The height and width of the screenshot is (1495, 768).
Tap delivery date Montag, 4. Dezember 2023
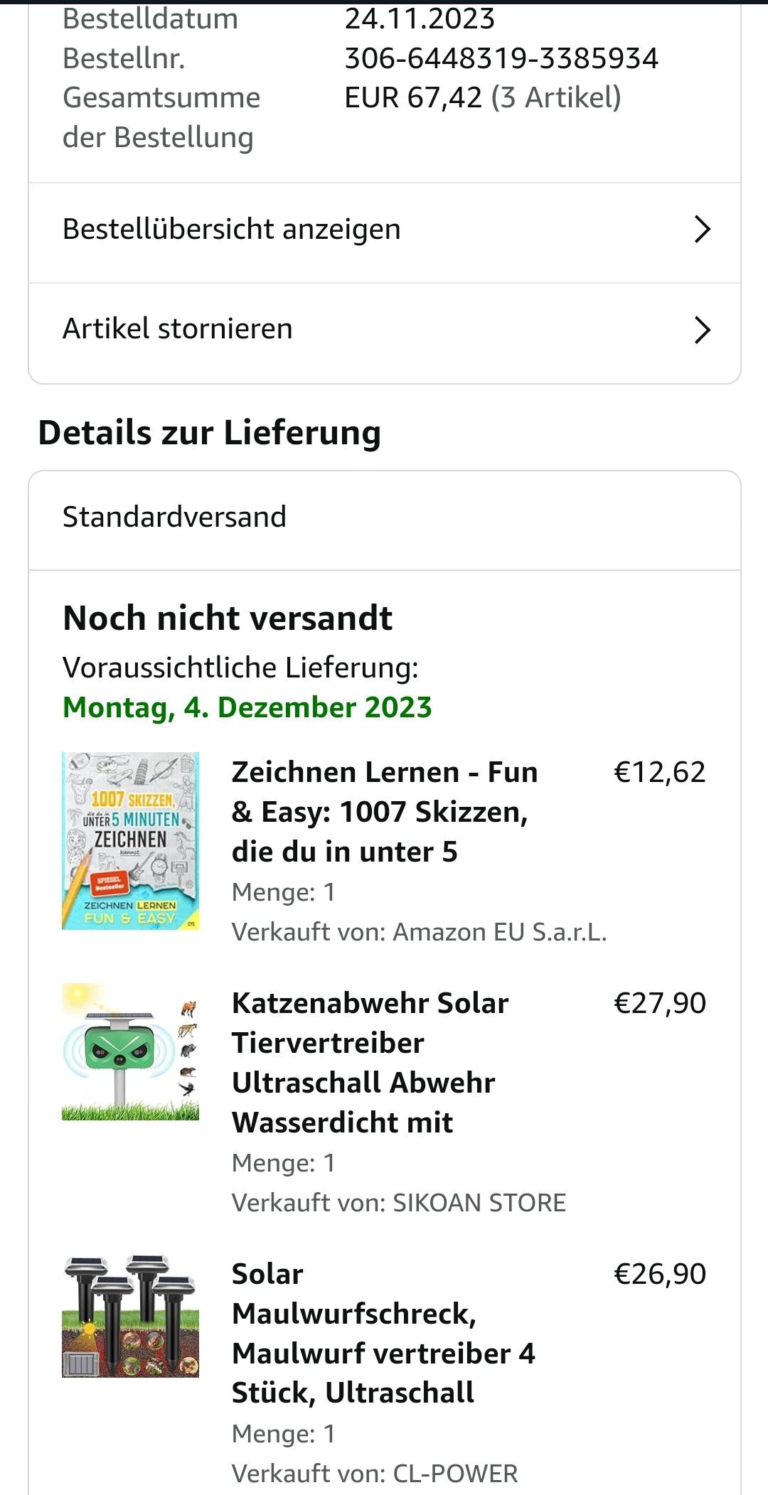point(247,707)
